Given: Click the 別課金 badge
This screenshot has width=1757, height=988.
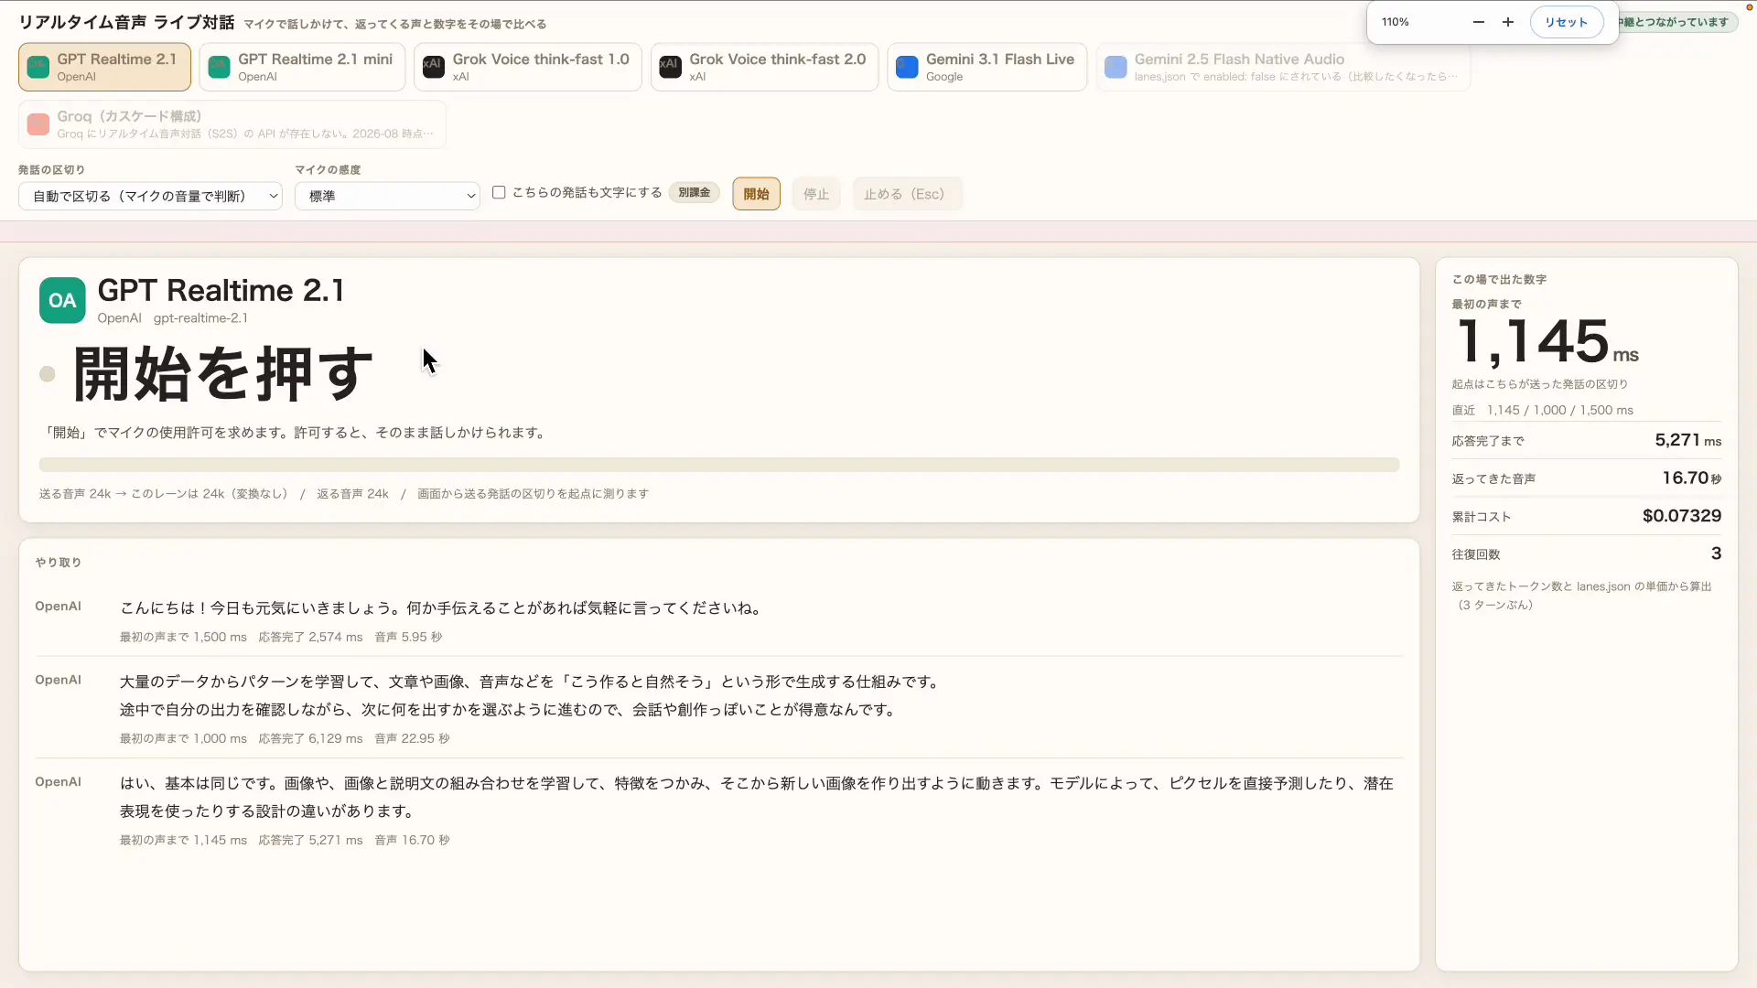Looking at the screenshot, I should (695, 192).
